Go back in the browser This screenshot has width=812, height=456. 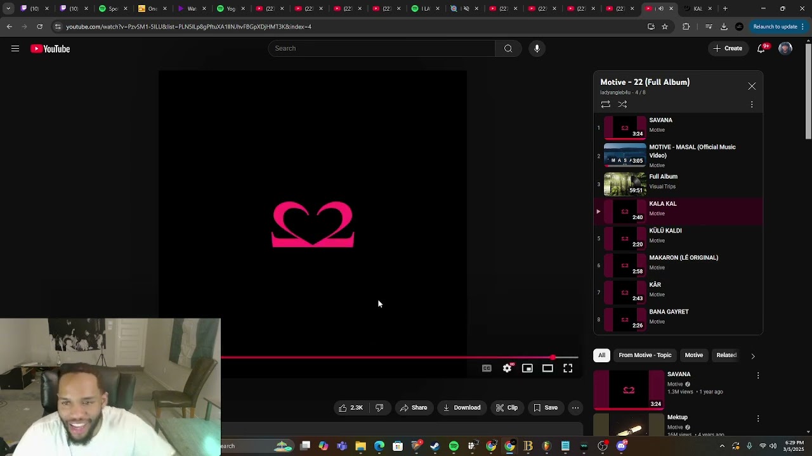(10, 27)
